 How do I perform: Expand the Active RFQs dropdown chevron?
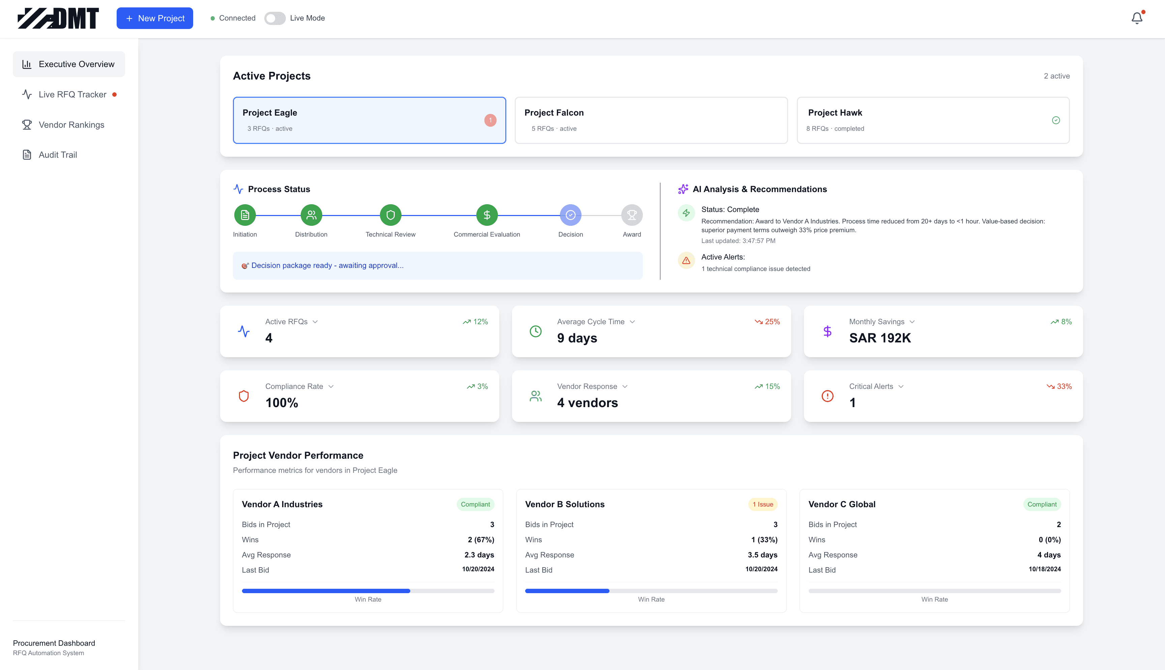pos(315,322)
